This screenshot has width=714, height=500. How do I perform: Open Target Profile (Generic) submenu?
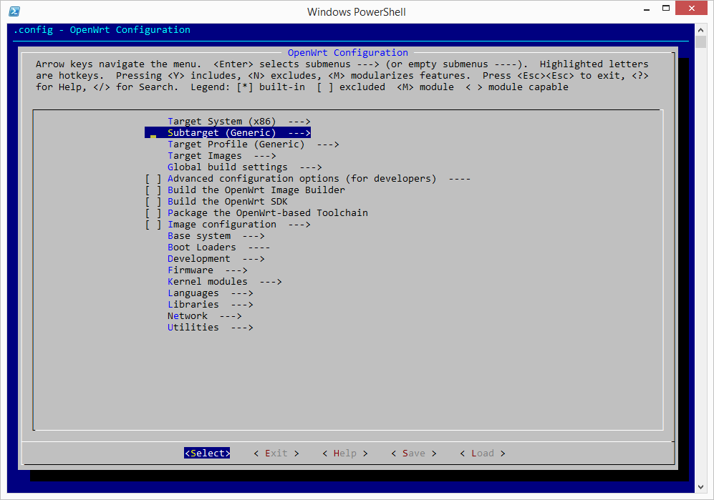coord(254,144)
